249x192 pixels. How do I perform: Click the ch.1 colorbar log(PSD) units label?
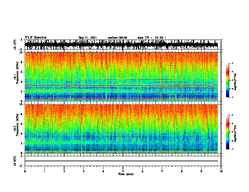click(x=235, y=82)
